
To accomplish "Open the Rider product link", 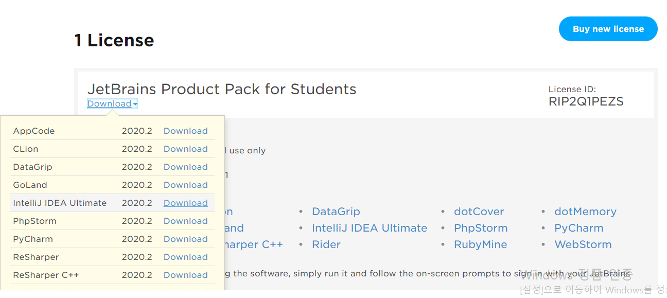I will click(326, 244).
